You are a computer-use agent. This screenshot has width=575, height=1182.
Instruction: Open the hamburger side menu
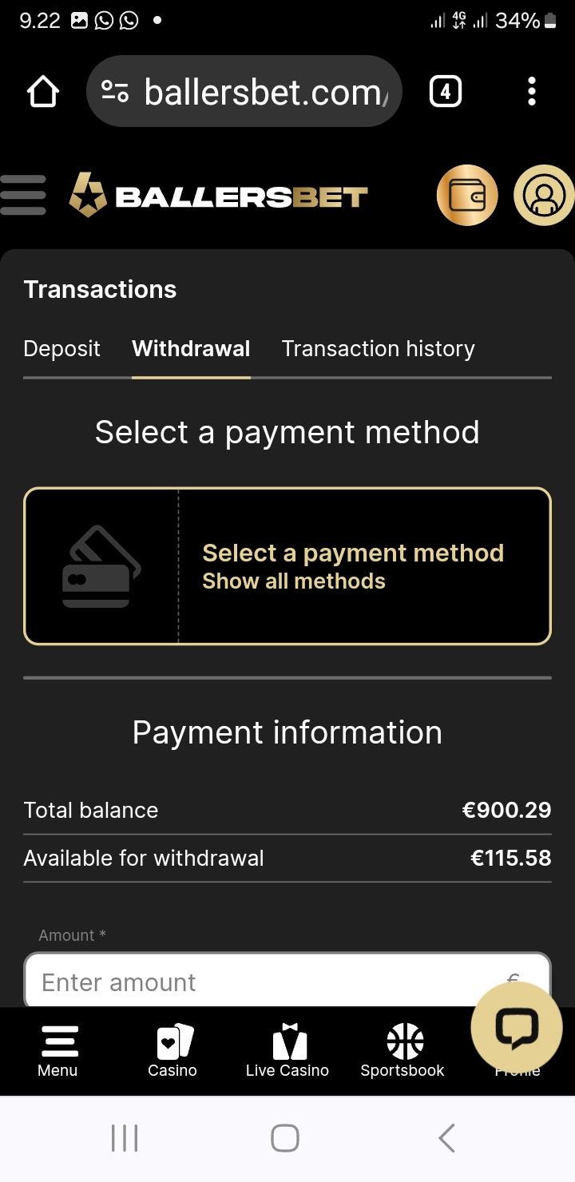click(x=24, y=195)
